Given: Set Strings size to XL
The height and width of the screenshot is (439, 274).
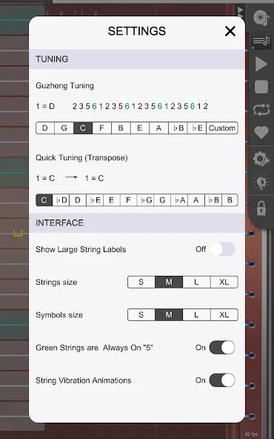Looking at the screenshot, I should click(224, 282).
